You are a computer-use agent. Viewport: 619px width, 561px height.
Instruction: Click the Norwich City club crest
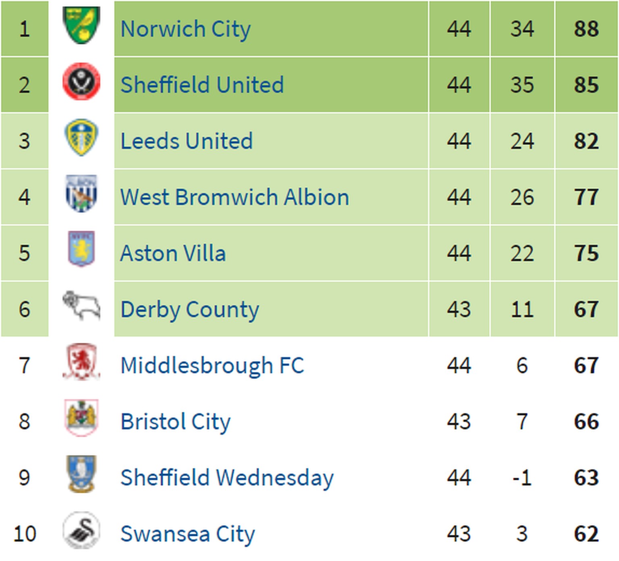pyautogui.click(x=81, y=25)
